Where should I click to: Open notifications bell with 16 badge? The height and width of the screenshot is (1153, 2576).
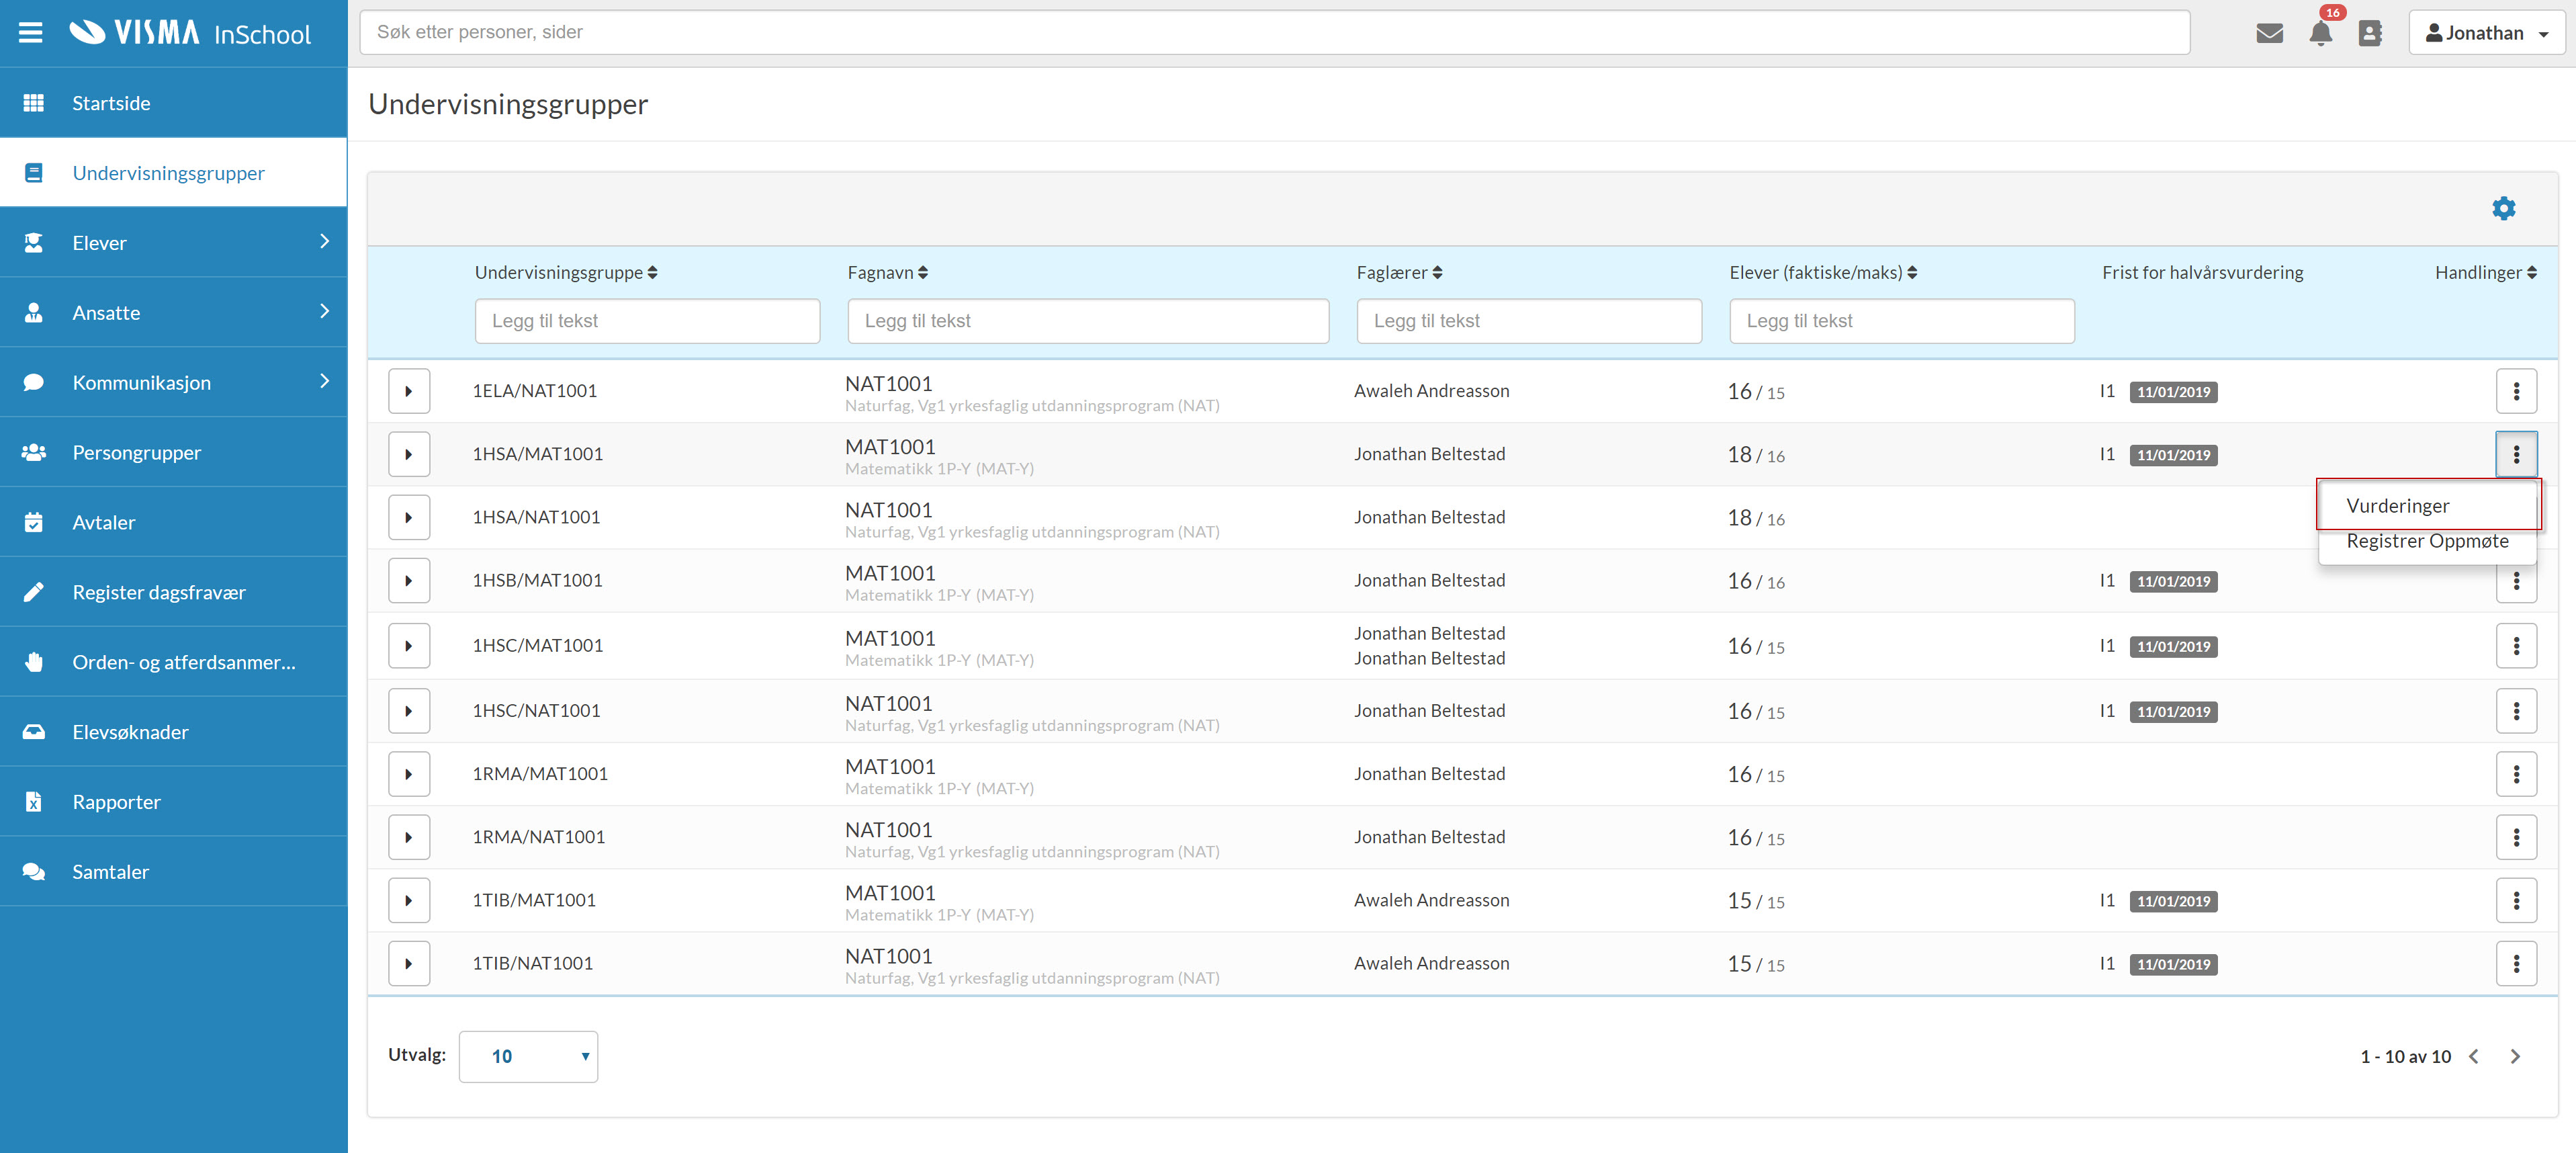click(2322, 33)
